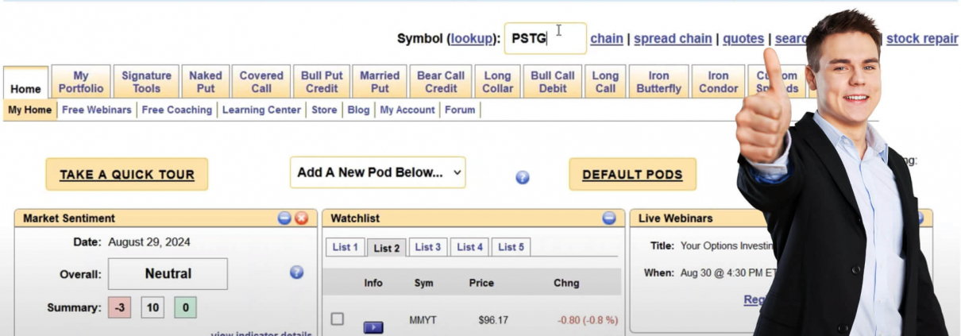This screenshot has height=336, width=961.
Task: Click help icon next to Default Pods
Action: (x=523, y=177)
